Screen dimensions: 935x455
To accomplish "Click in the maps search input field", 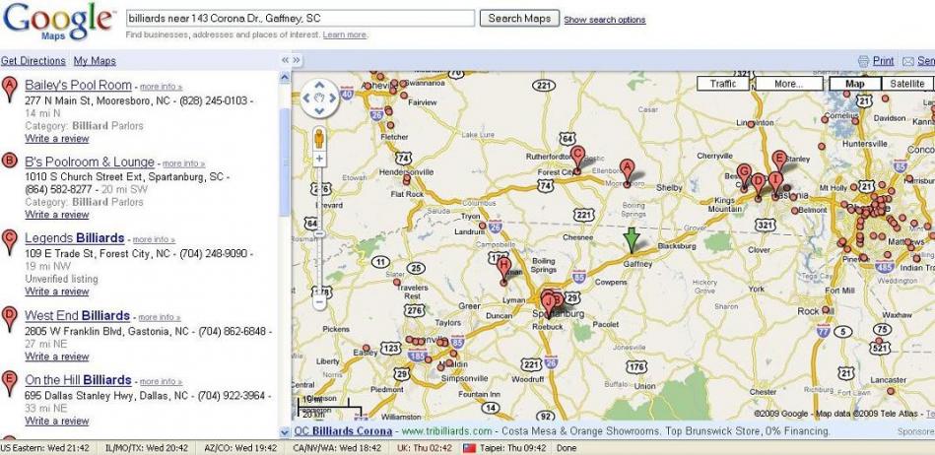I will pyautogui.click(x=300, y=19).
